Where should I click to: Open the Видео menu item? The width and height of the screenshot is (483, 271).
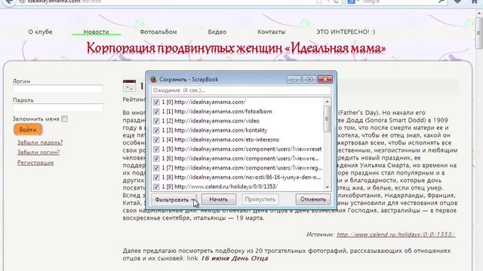coord(217,32)
